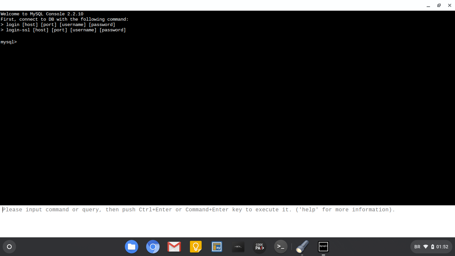
Task: Open the Google Keep lightbulb icon
Action: click(x=196, y=247)
